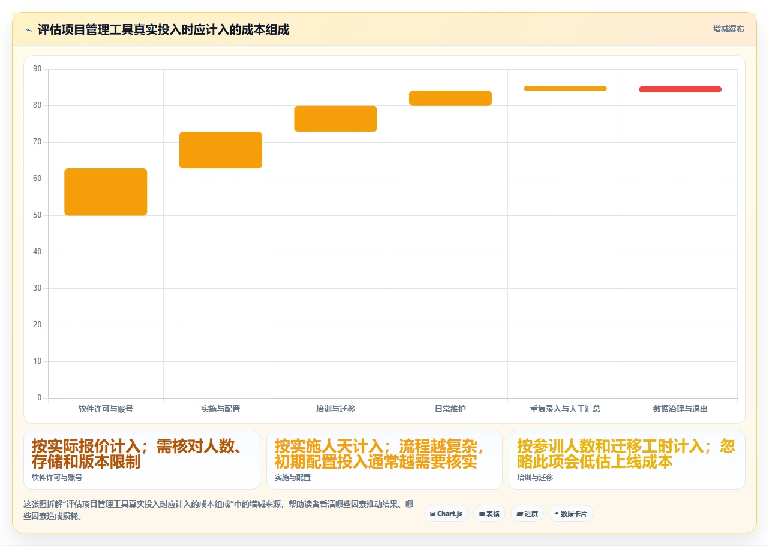Click the y-axis value 0

tap(40, 398)
